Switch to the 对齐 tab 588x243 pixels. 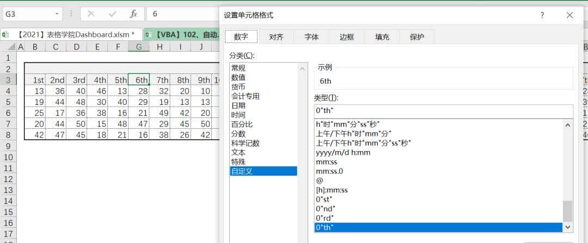pyautogui.click(x=277, y=36)
